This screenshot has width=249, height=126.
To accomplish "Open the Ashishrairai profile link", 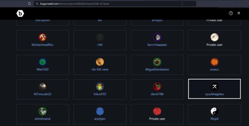I will coord(43,119).
